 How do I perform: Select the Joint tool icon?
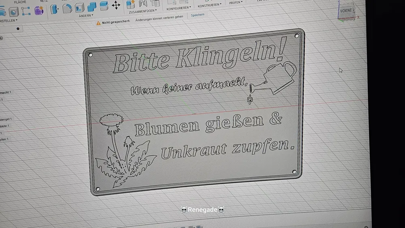pyautogui.click(x=143, y=3)
